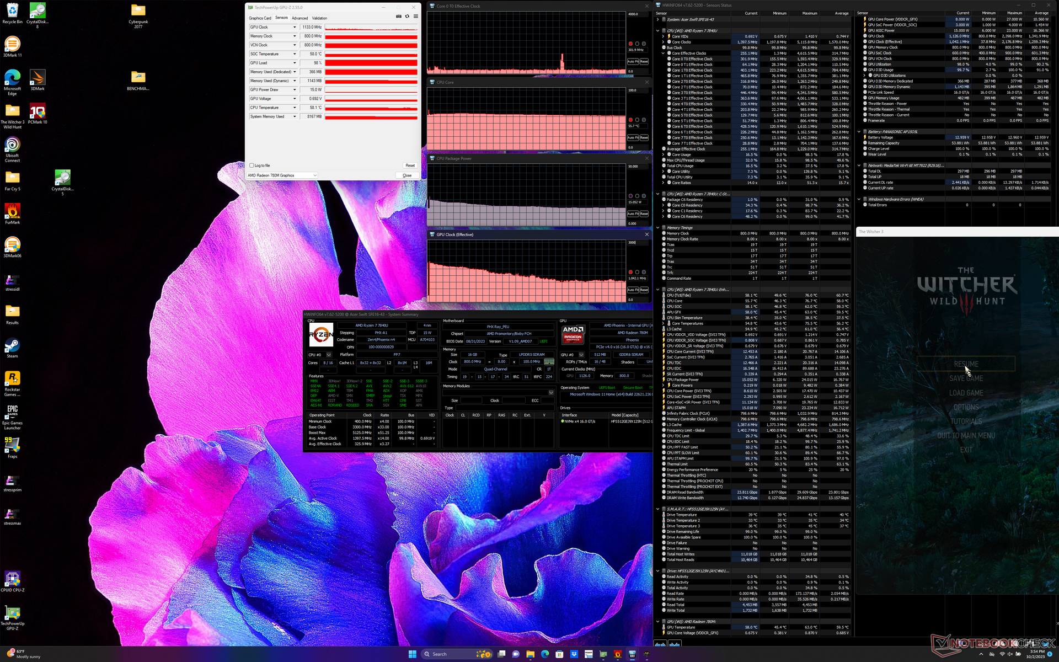The height and width of the screenshot is (662, 1059).
Task: Enable Log to file checkbox
Action: (252, 165)
